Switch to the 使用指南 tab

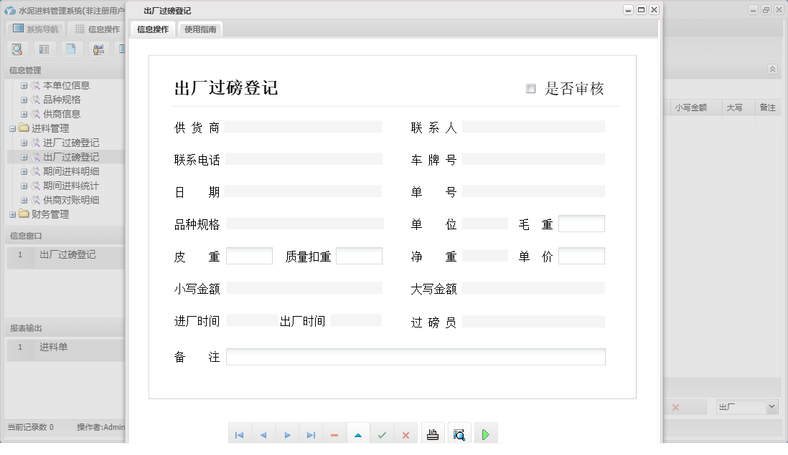200,29
